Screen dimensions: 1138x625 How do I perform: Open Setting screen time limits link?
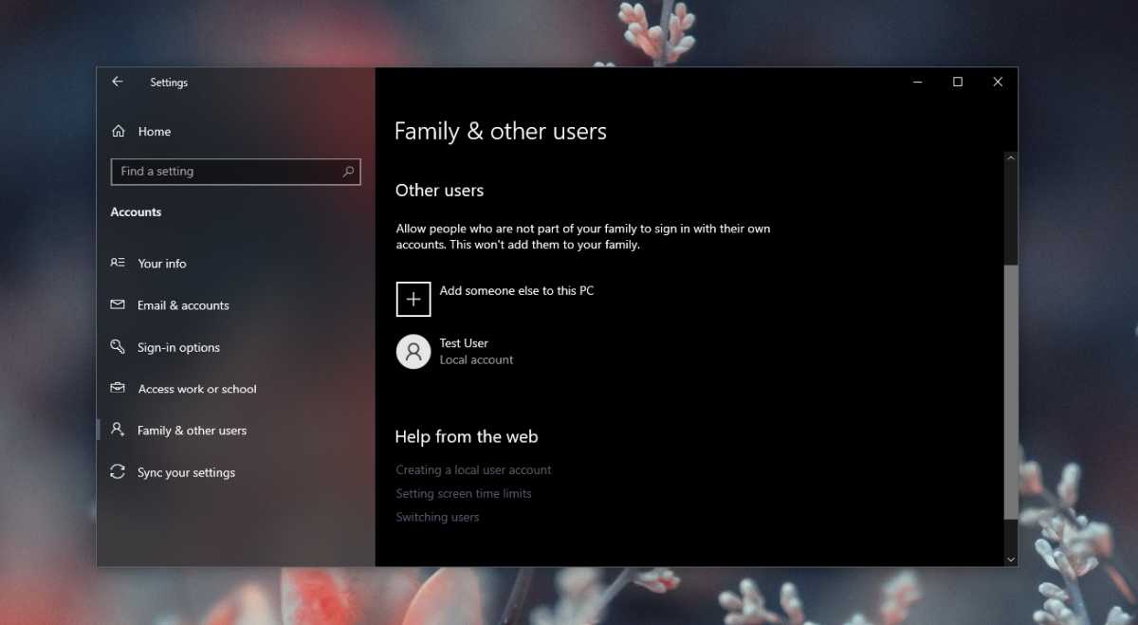(464, 494)
